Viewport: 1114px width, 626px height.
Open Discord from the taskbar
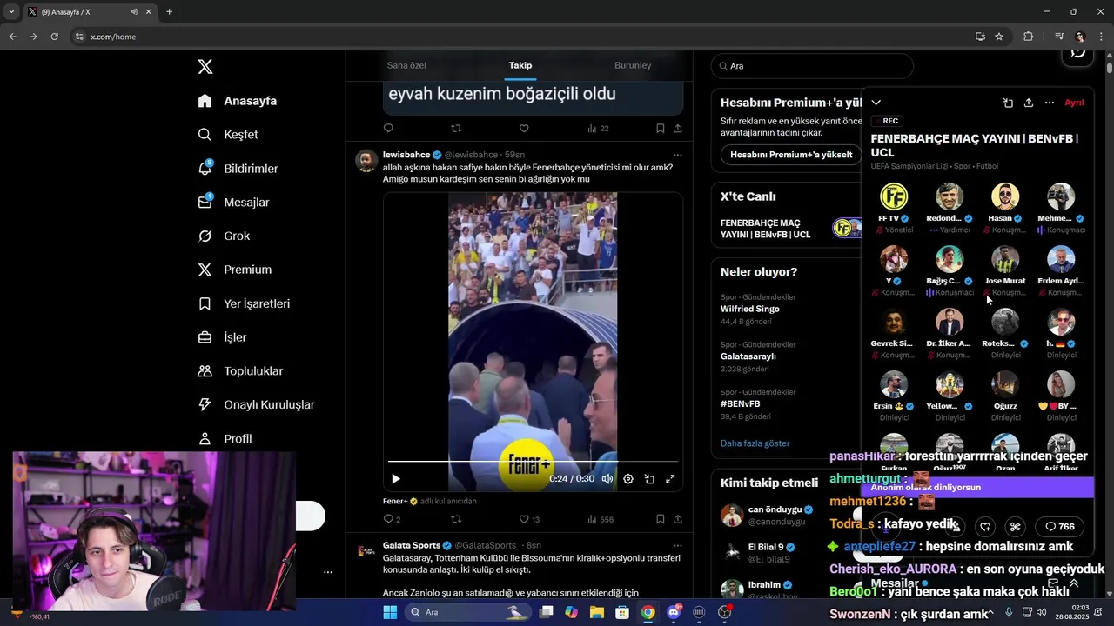pos(674,612)
